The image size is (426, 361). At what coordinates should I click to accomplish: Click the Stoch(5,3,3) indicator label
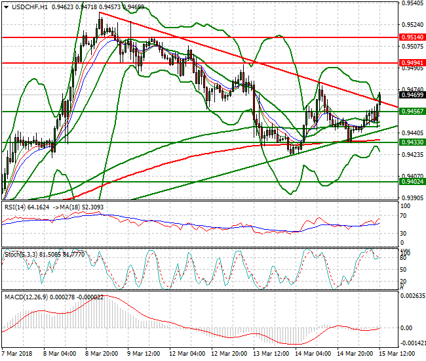(21, 255)
